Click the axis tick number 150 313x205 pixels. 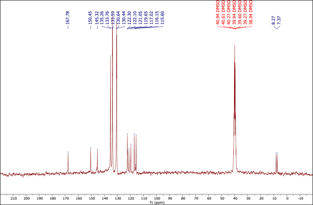pyautogui.click(x=92, y=198)
